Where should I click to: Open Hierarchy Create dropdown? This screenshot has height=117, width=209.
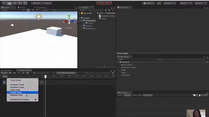(x=121, y=59)
